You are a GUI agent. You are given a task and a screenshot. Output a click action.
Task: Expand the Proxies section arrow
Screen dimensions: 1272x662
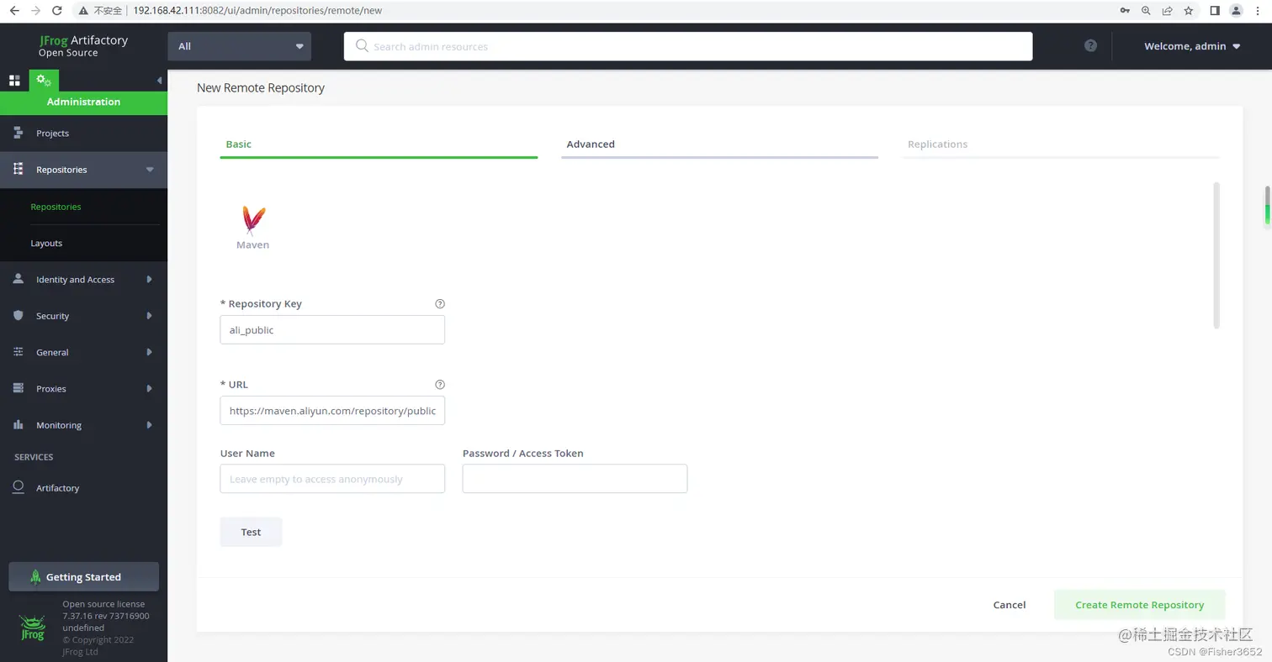149,388
